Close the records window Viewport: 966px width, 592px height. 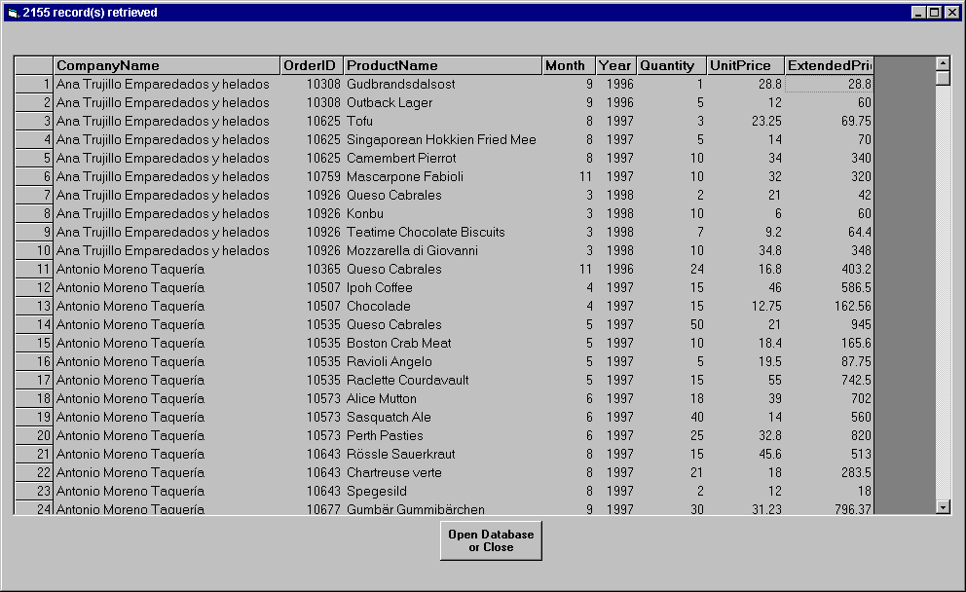[951, 13]
